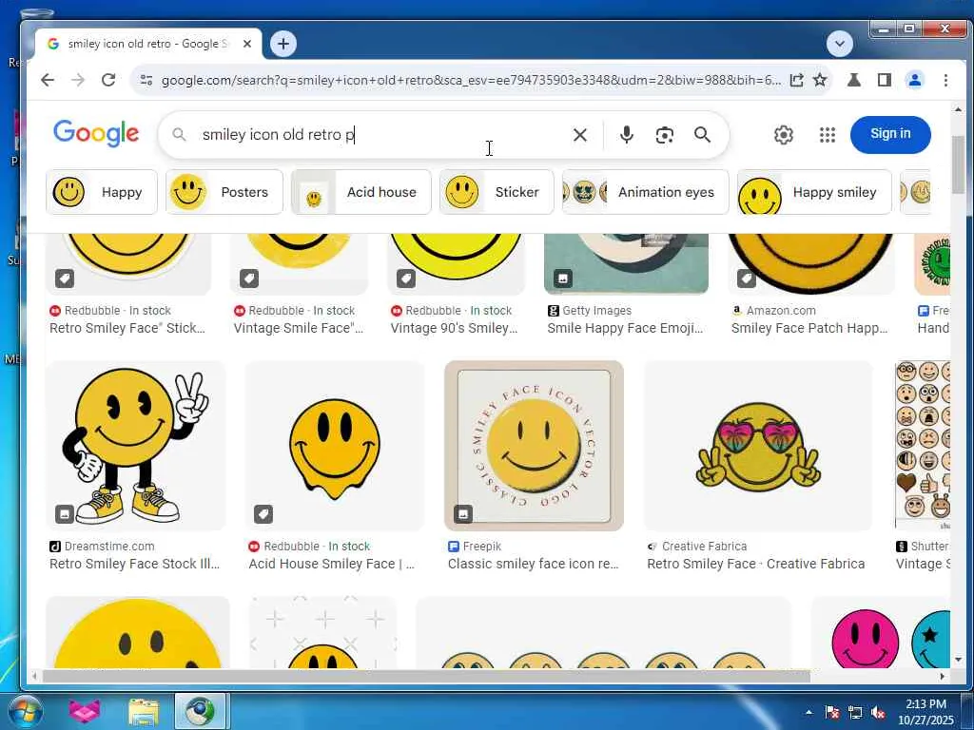
Task: Open the network tray icon
Action: [x=855, y=713]
